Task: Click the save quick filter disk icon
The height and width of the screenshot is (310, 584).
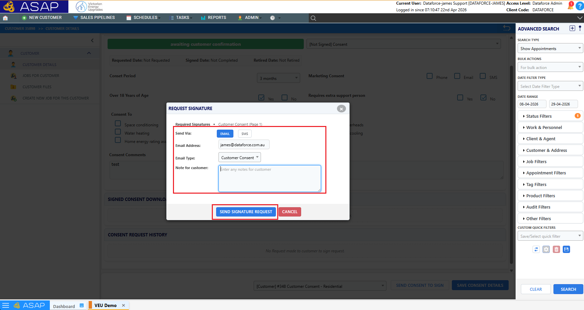Action: click(x=566, y=249)
